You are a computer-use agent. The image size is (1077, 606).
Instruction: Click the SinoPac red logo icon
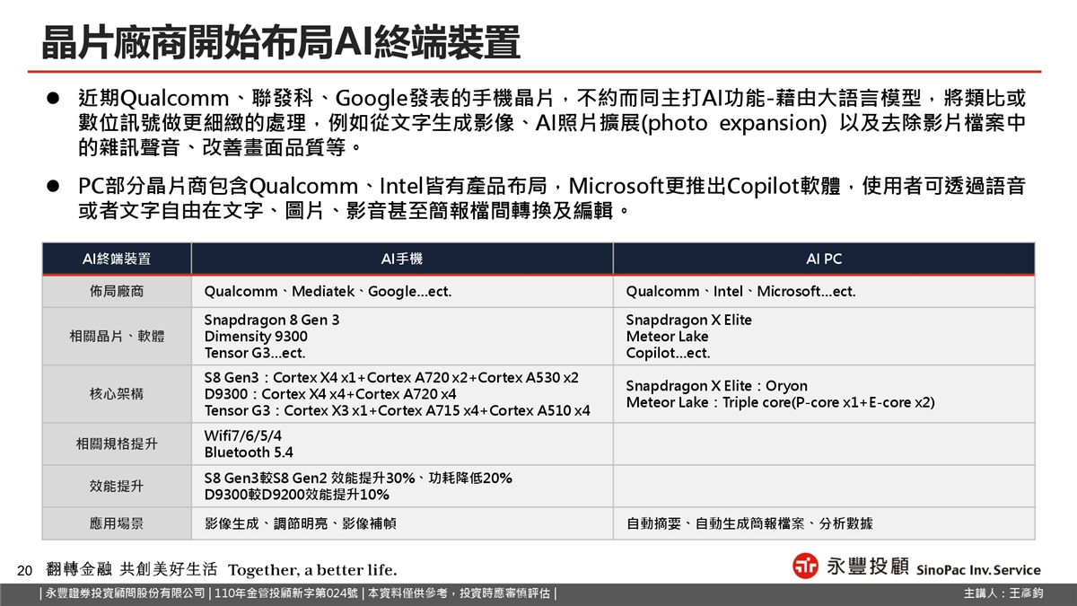click(805, 566)
